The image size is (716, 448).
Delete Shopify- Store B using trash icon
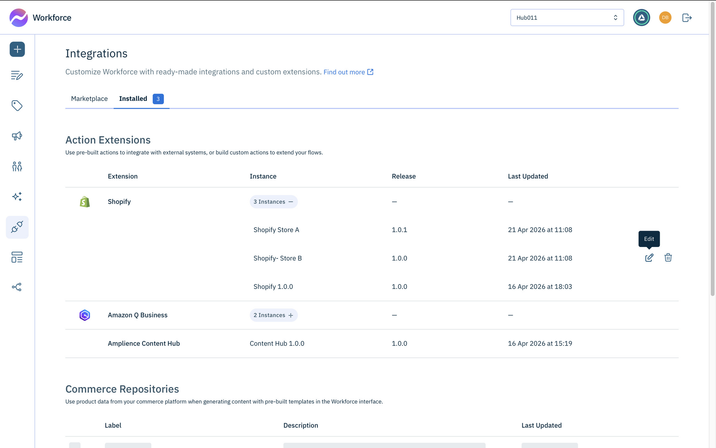(x=668, y=258)
